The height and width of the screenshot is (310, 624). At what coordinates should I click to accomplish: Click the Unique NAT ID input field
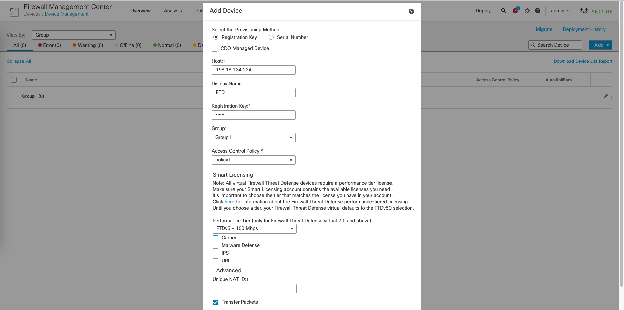(x=254, y=289)
